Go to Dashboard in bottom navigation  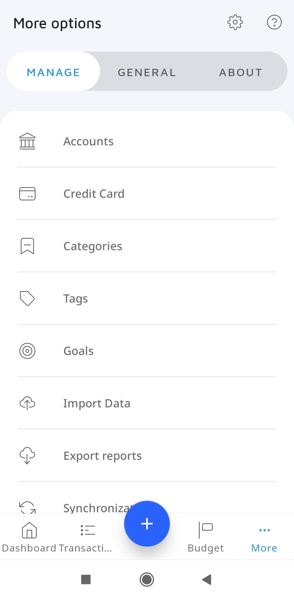click(29, 537)
